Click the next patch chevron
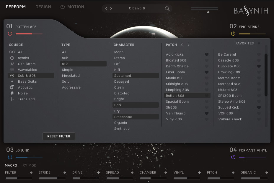 coord(188,45)
